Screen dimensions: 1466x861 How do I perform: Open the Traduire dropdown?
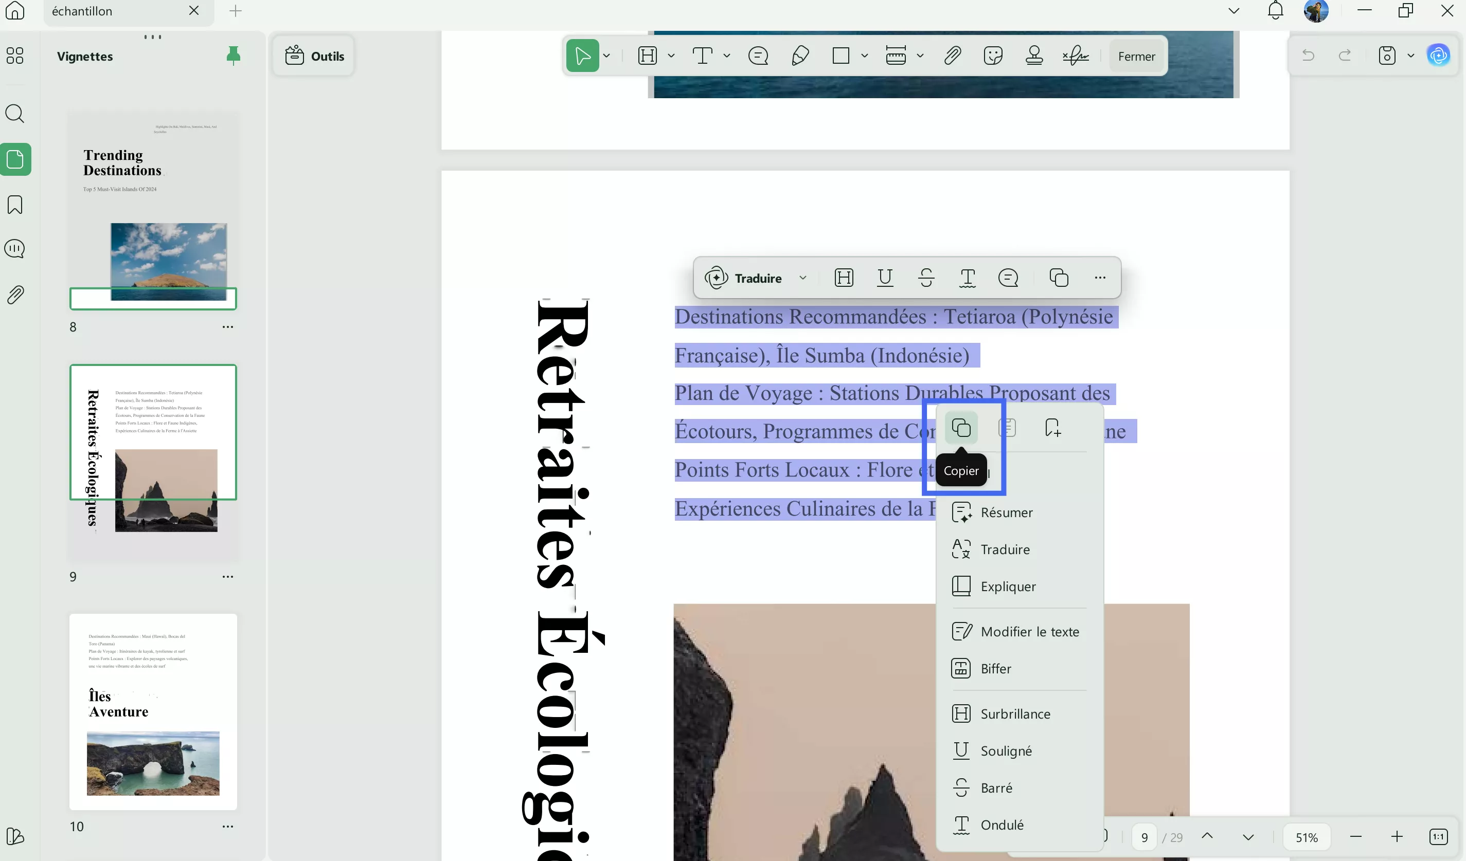pyautogui.click(x=803, y=278)
